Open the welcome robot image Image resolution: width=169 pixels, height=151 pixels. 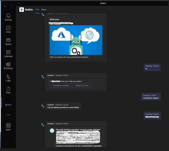[x=76, y=40]
